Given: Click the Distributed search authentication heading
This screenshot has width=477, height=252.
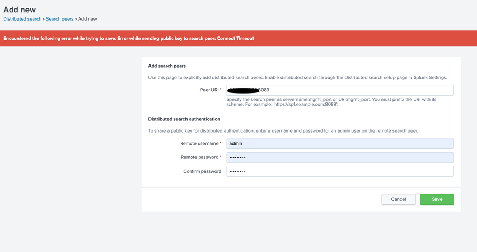Looking at the screenshot, I should point(184,119).
